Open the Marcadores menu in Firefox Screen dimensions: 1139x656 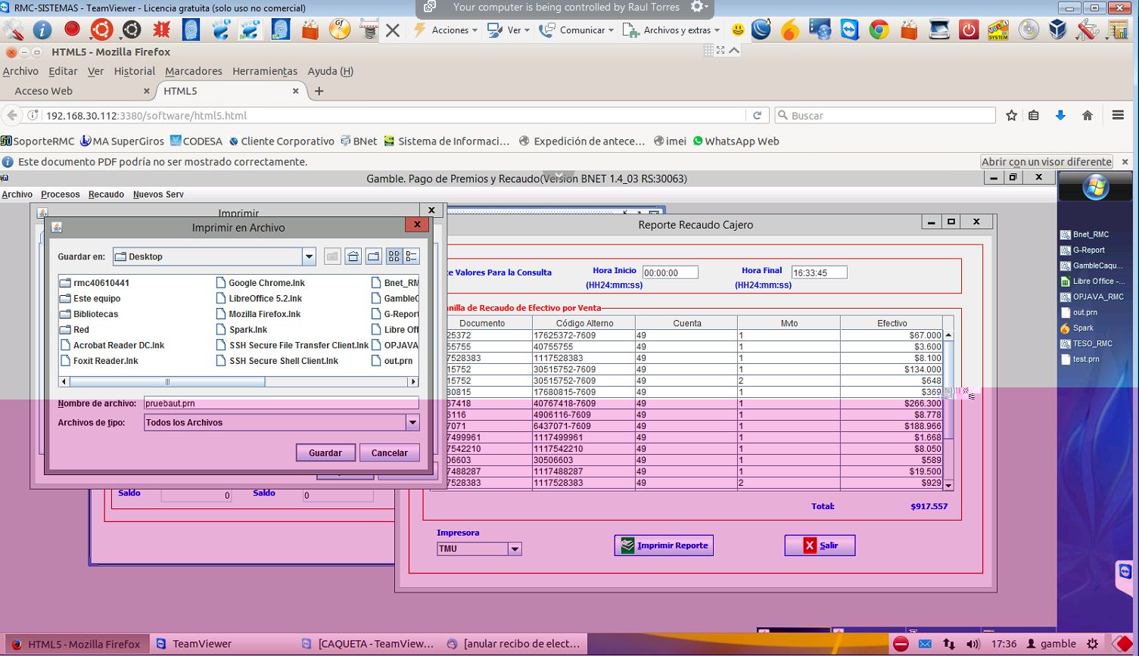click(194, 71)
